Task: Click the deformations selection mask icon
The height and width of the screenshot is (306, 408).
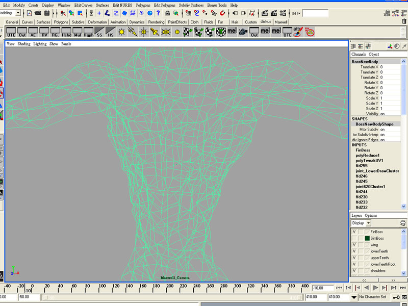Action: pos(133,13)
